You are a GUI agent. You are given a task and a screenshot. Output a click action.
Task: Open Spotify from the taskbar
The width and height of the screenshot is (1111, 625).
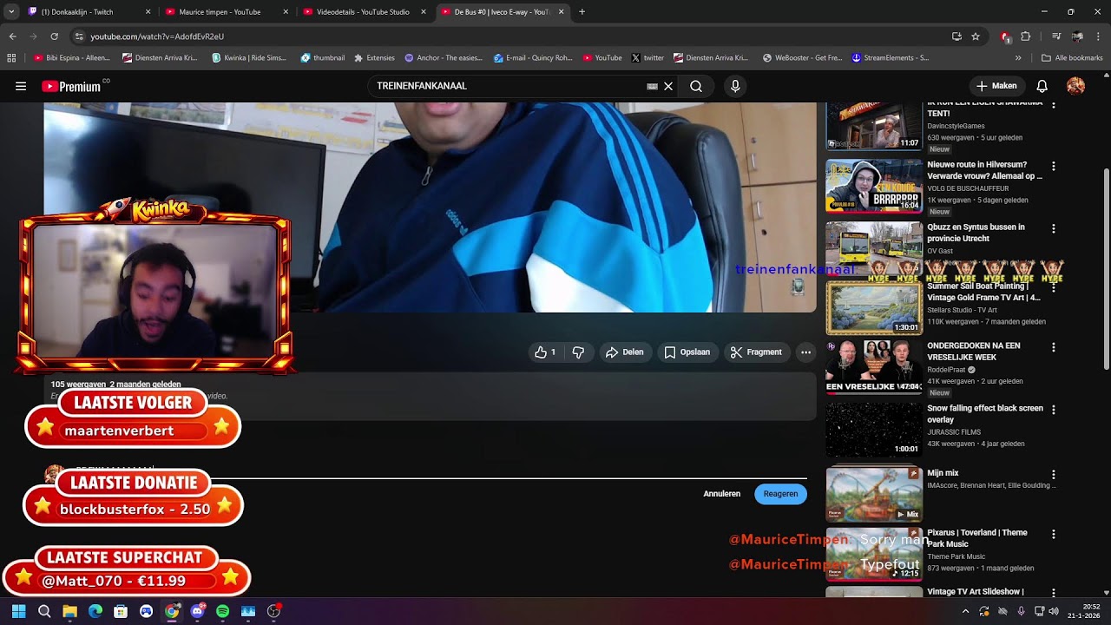click(222, 611)
